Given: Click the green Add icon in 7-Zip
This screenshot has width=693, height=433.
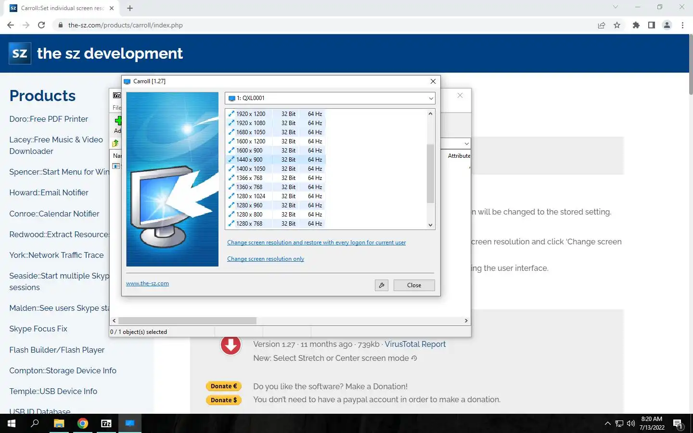Looking at the screenshot, I should click(118, 120).
